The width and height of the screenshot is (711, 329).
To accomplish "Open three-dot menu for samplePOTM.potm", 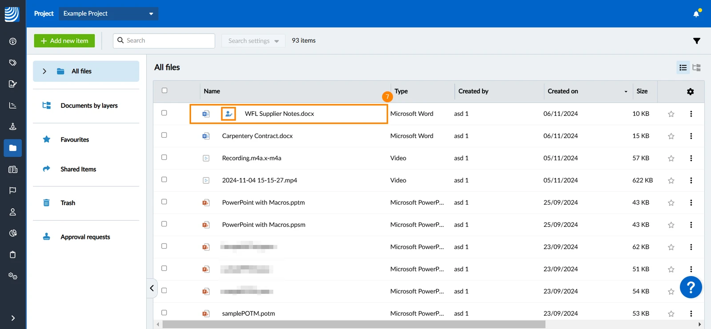I will 691,313.
